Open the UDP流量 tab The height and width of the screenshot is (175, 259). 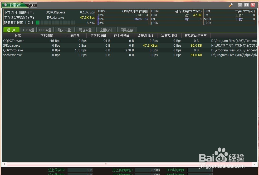45,30
